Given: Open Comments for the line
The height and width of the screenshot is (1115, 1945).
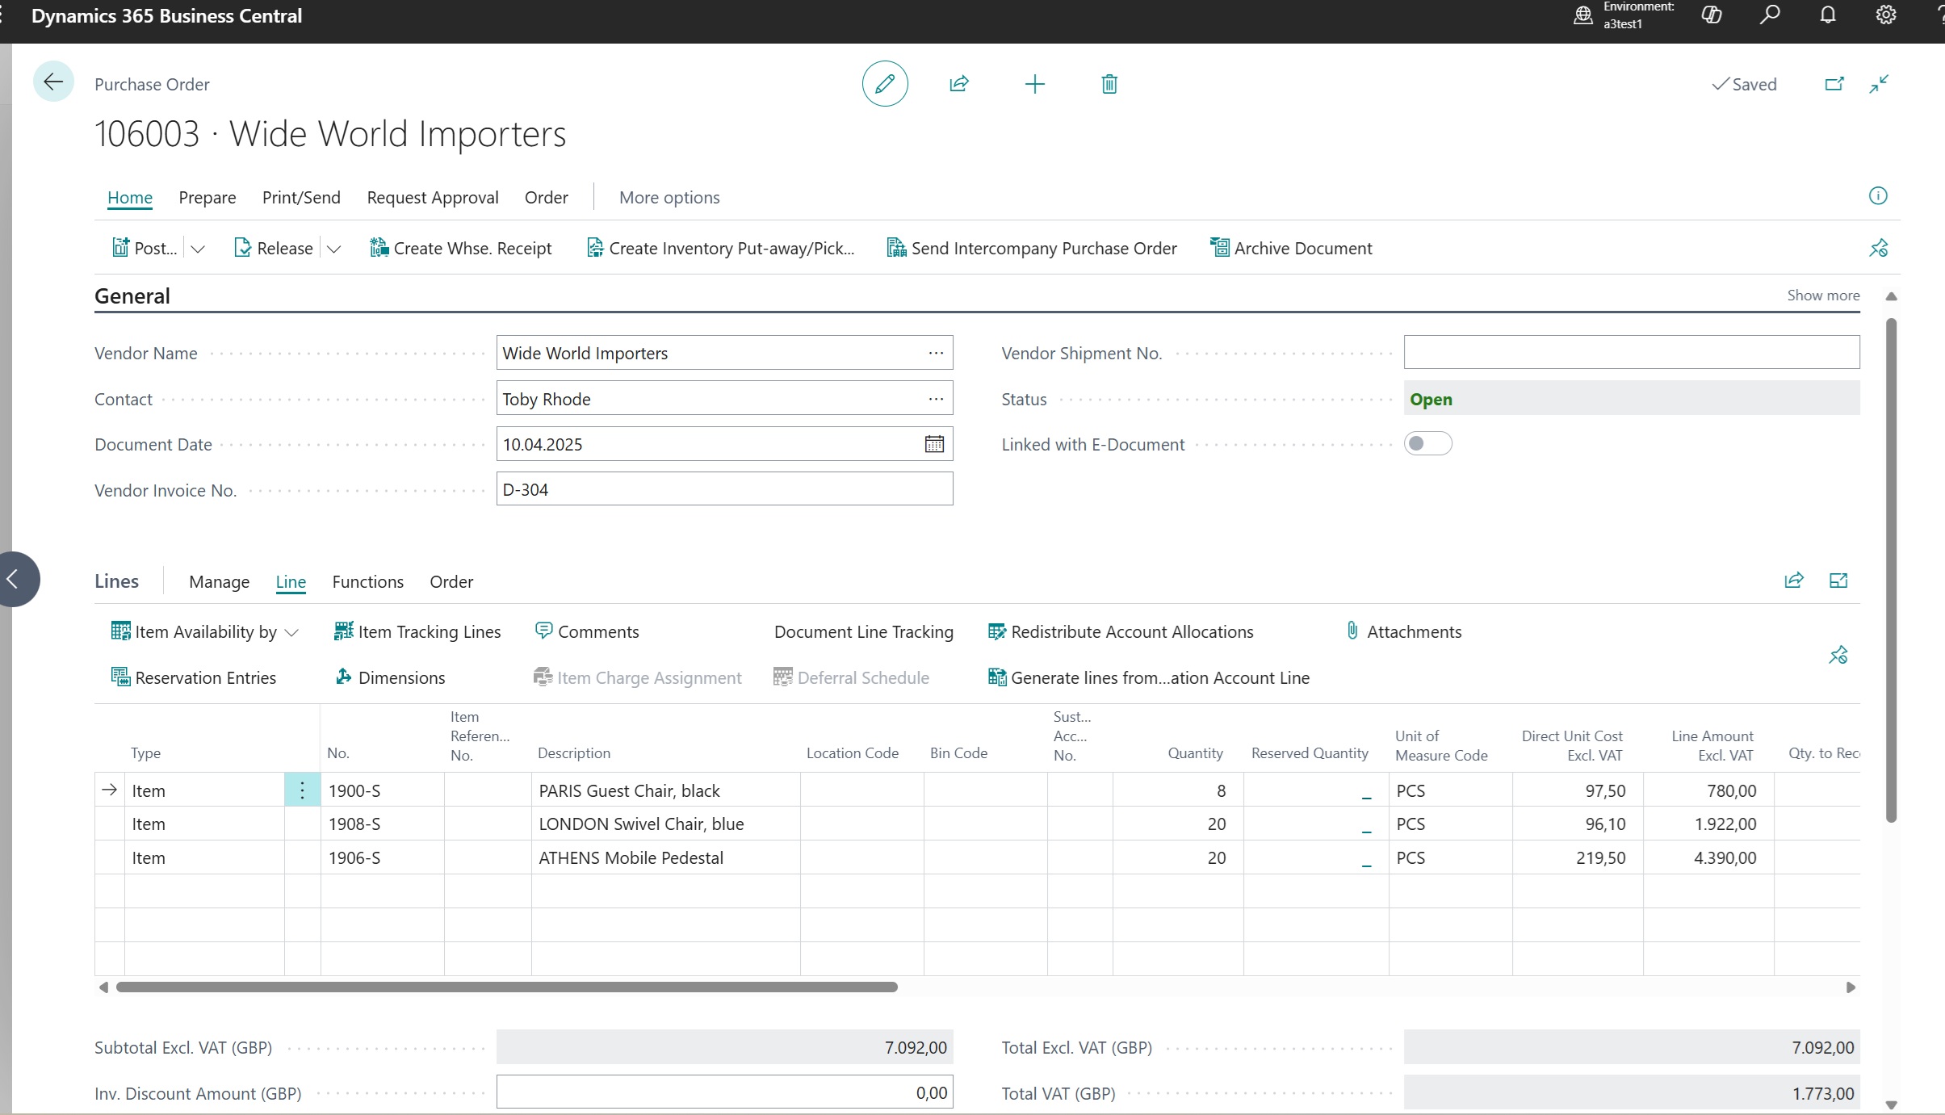Looking at the screenshot, I should click(x=587, y=631).
